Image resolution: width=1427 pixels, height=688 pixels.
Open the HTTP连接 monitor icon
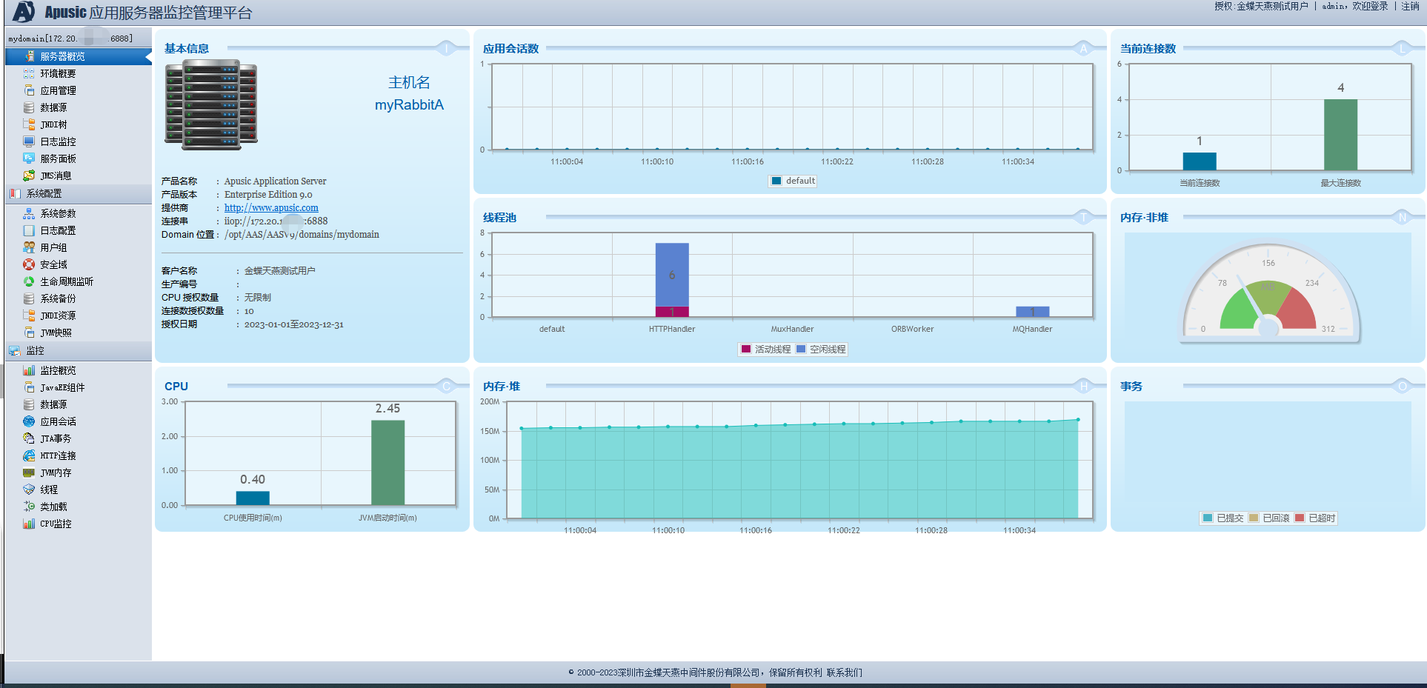29,455
